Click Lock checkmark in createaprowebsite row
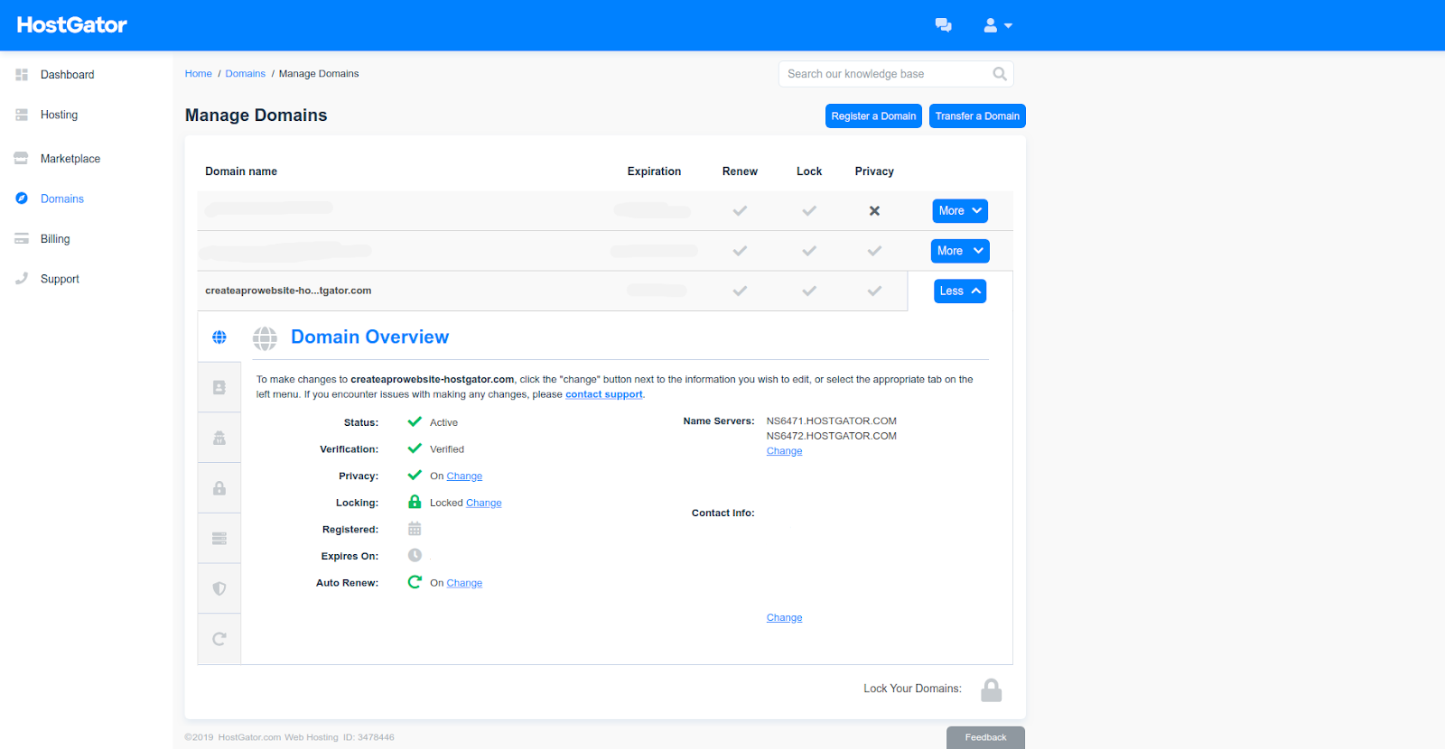 click(x=809, y=291)
